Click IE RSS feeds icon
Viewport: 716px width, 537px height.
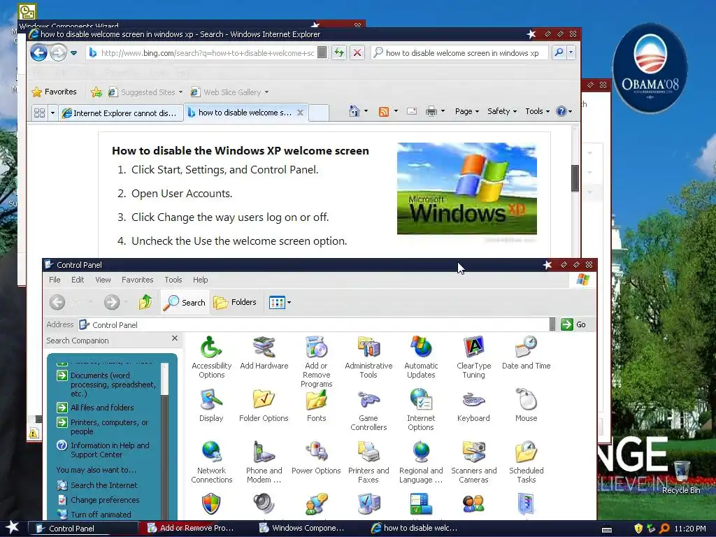(384, 111)
